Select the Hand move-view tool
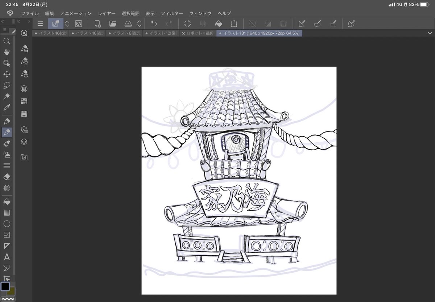 7,52
